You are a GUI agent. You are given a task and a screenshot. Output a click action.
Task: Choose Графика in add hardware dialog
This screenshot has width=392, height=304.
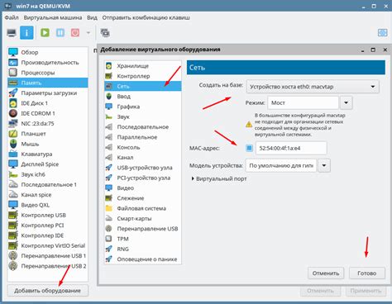coord(143,107)
